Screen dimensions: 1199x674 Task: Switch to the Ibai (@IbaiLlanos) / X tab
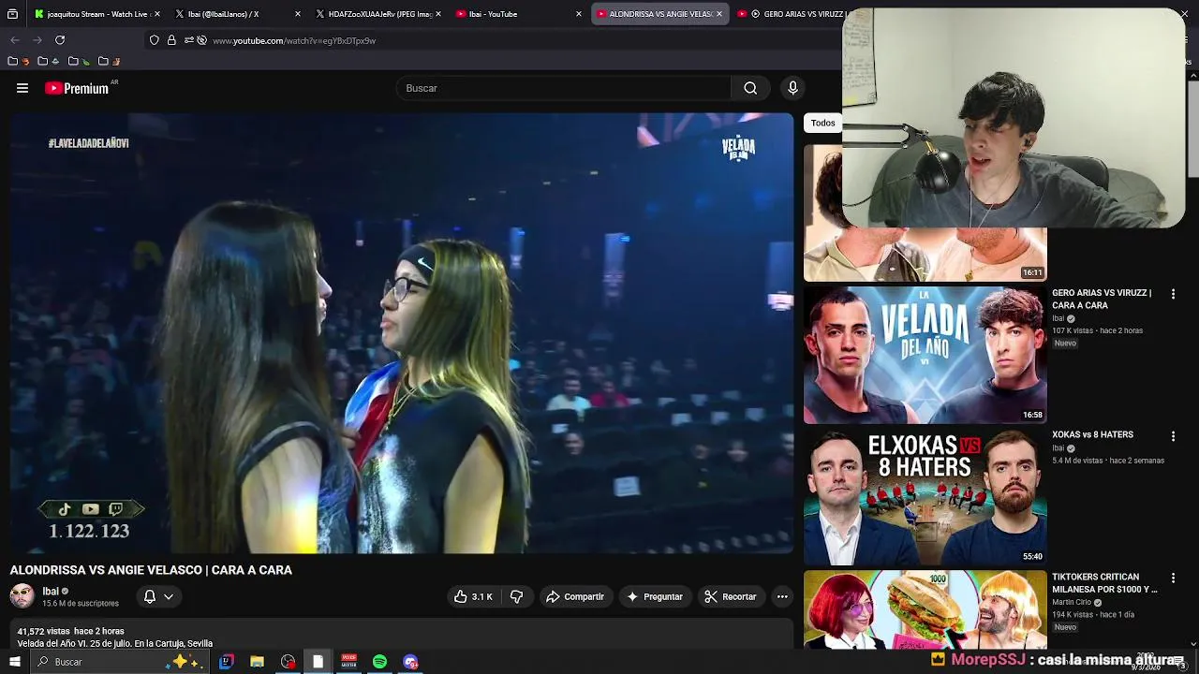tap(236, 14)
